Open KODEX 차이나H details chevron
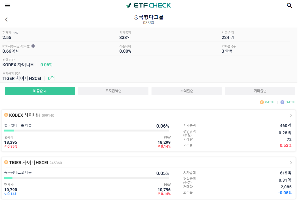This screenshot has height=202, width=298. click(x=291, y=115)
